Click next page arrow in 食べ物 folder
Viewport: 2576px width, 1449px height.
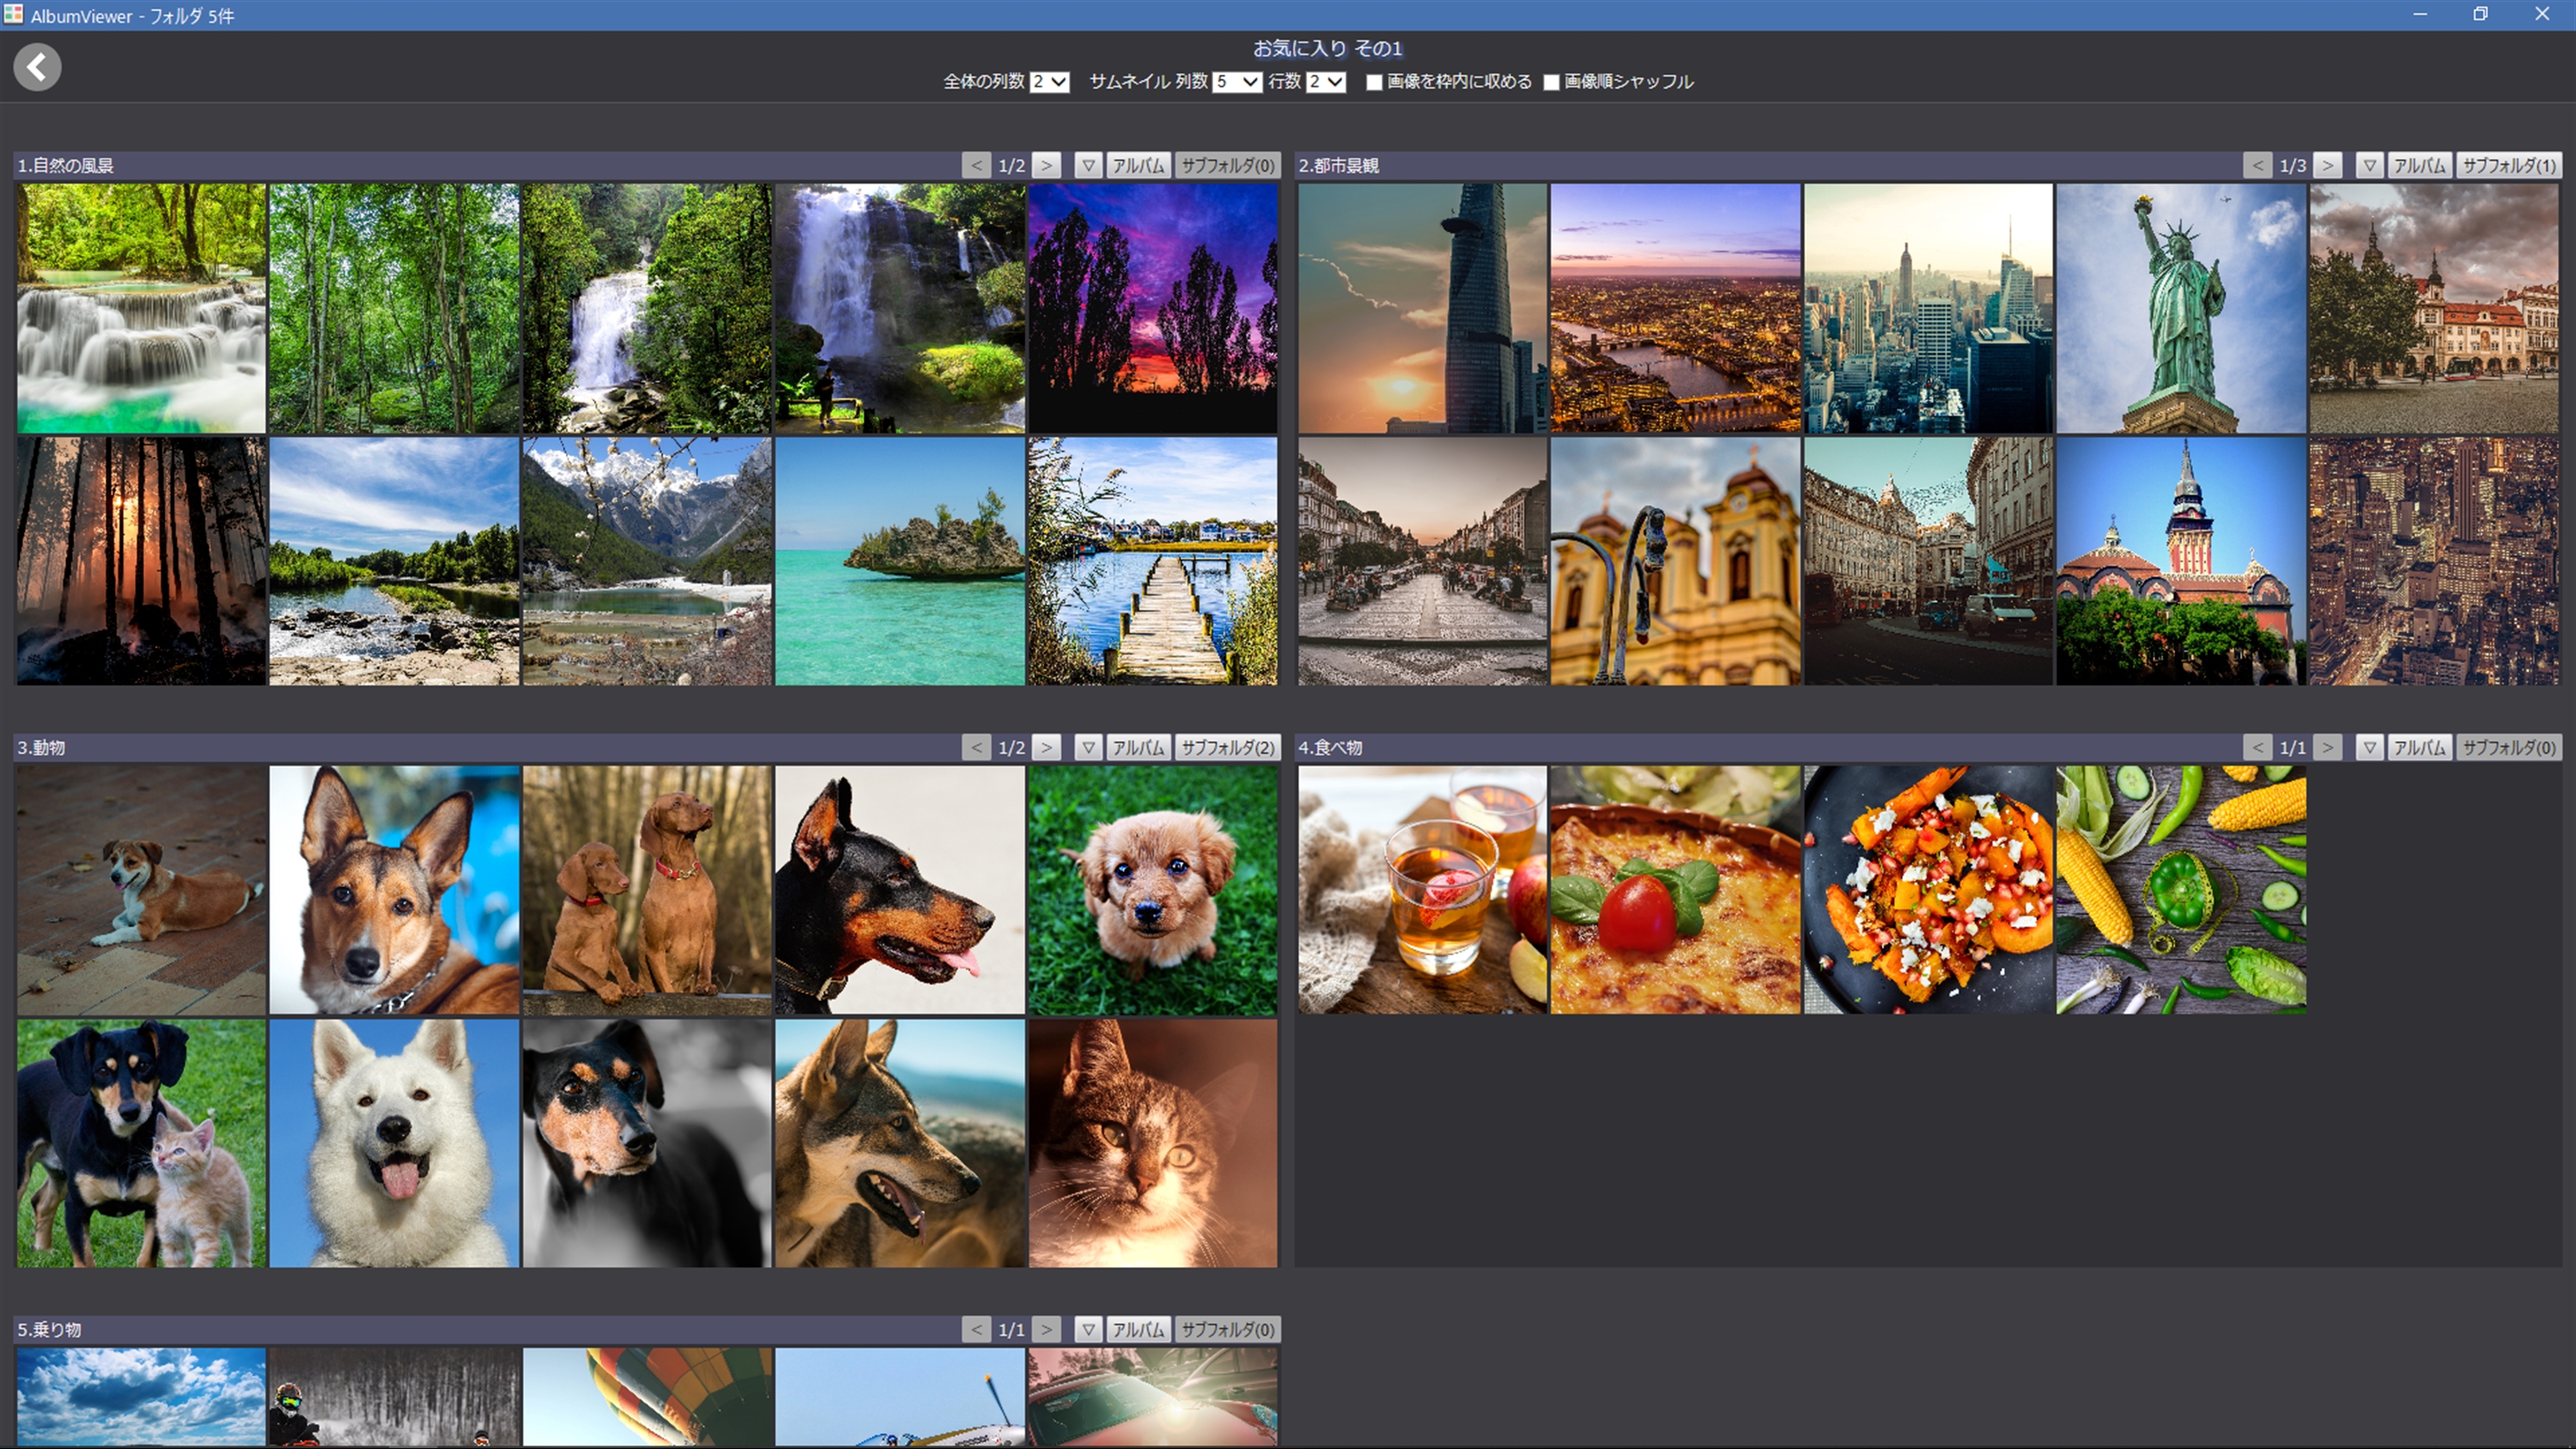pyautogui.click(x=2327, y=747)
